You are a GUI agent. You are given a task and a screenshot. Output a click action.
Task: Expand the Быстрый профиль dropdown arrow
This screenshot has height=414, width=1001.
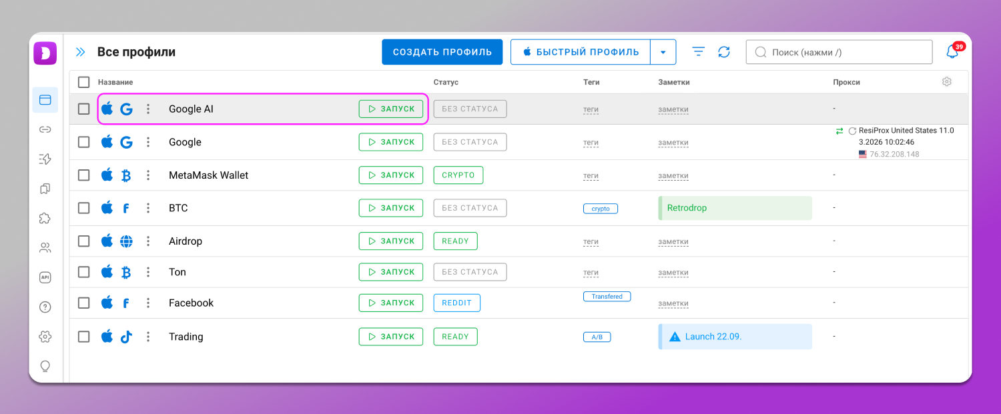(x=663, y=52)
